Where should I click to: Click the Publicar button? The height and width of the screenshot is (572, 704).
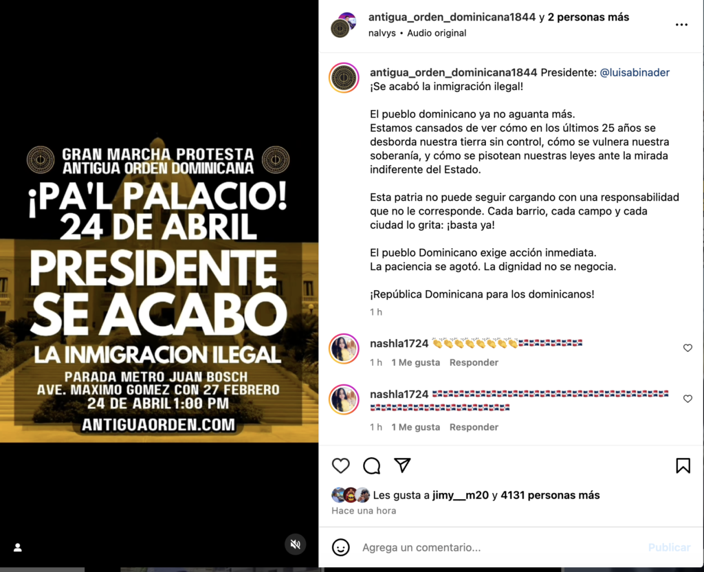coord(669,547)
